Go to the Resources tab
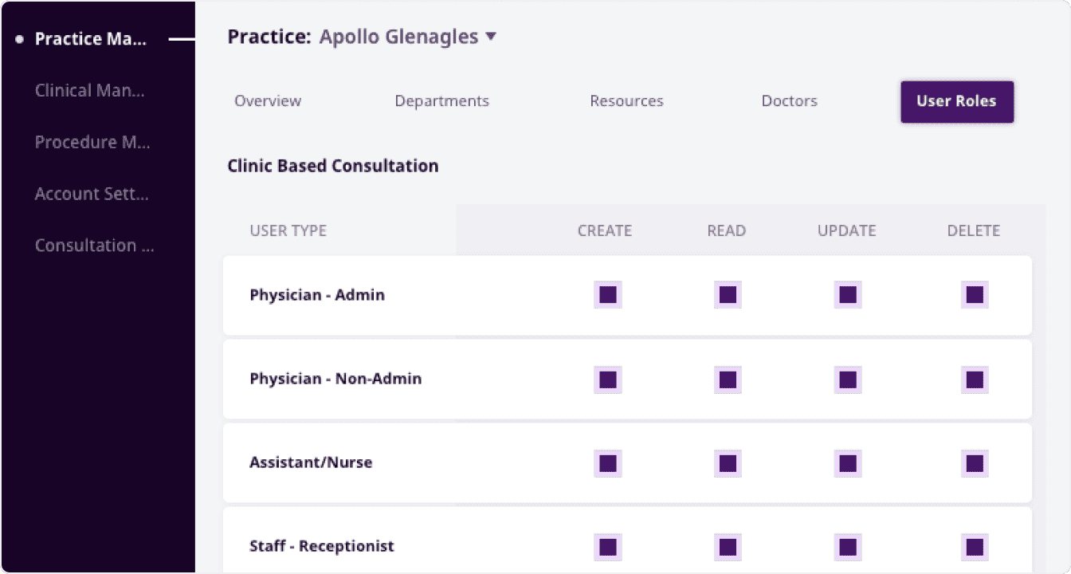Screen dimensions: 1071x574 [x=626, y=101]
